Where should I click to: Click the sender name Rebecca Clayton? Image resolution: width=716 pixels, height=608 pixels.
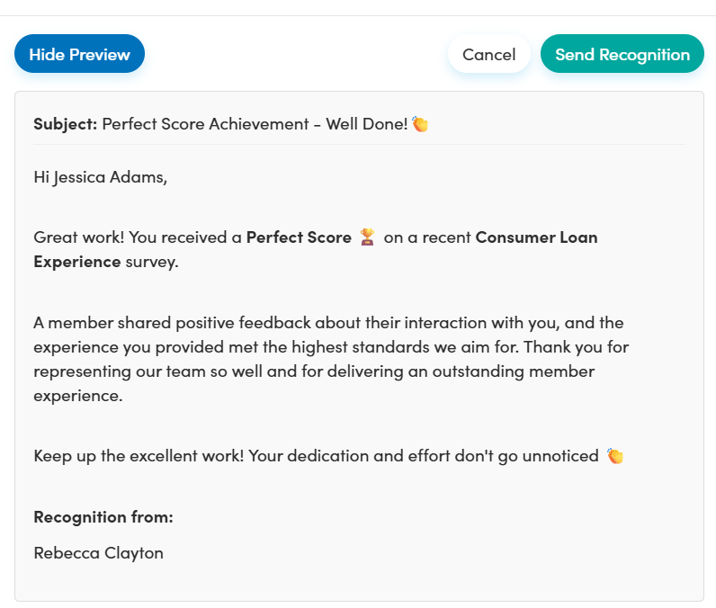click(98, 553)
